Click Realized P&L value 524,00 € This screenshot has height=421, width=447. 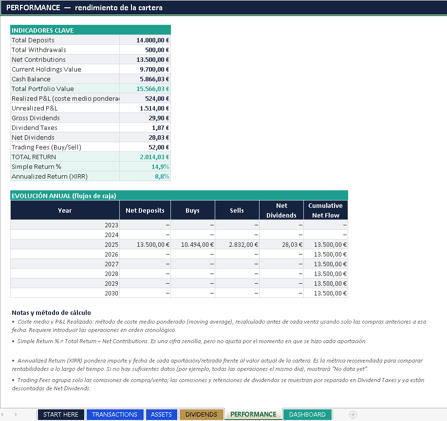(145, 98)
